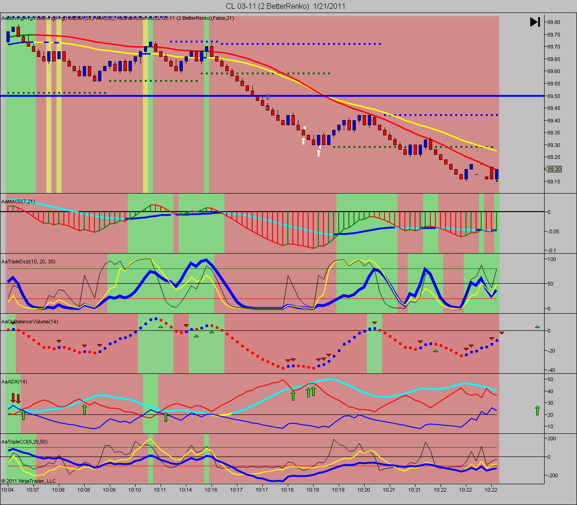Click the 10:07 time axis label
This screenshot has width=577, height=505.
32,490
